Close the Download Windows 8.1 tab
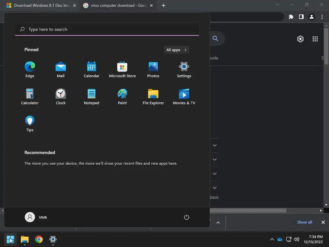Viewport: 329px width, 247px height. coord(75,5)
